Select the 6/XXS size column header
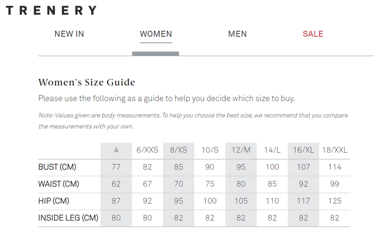The image size is (377, 234). pyautogui.click(x=147, y=150)
